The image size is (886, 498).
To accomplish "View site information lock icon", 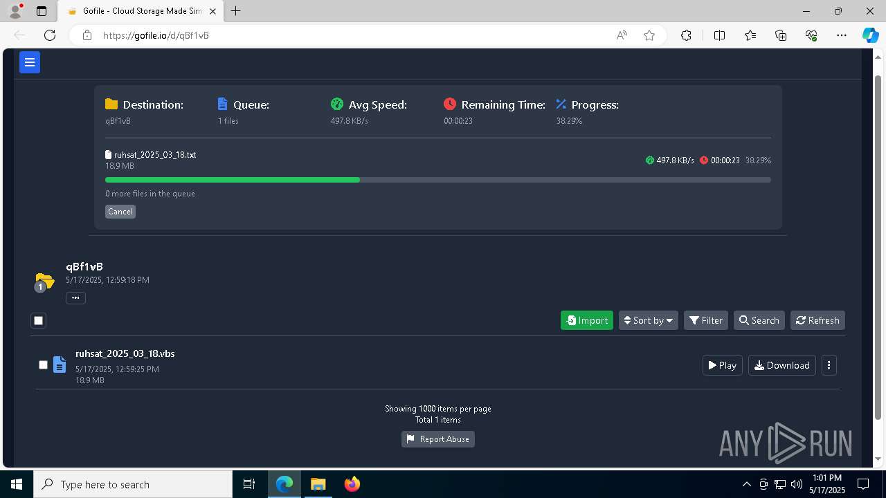I will click(87, 35).
